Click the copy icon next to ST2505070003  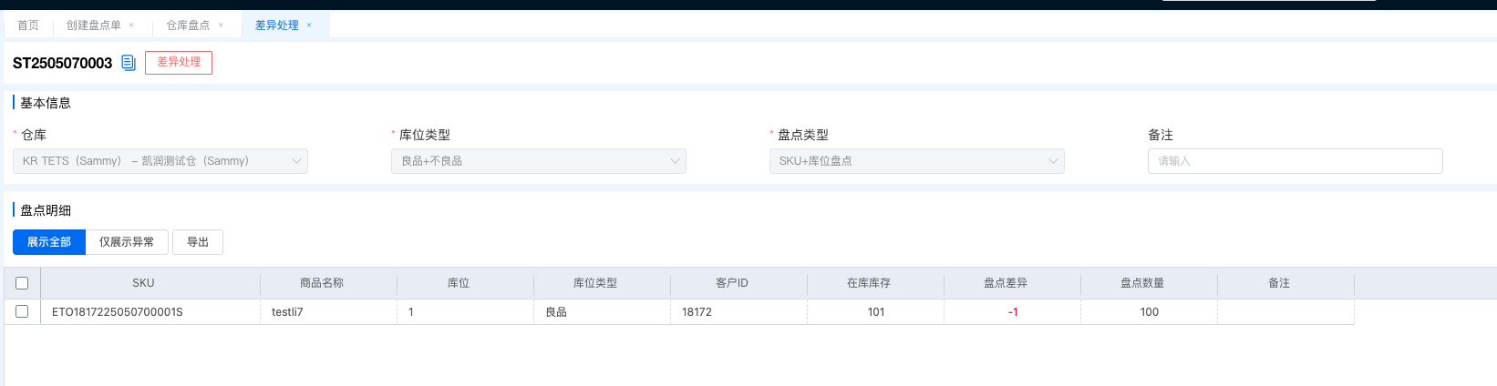pos(129,63)
